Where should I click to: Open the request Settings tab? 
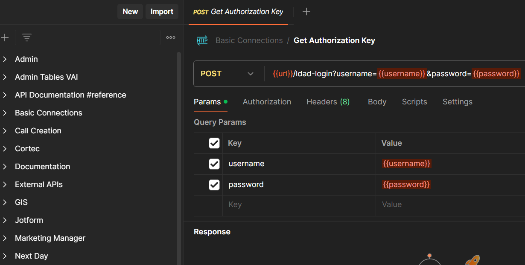pyautogui.click(x=457, y=102)
